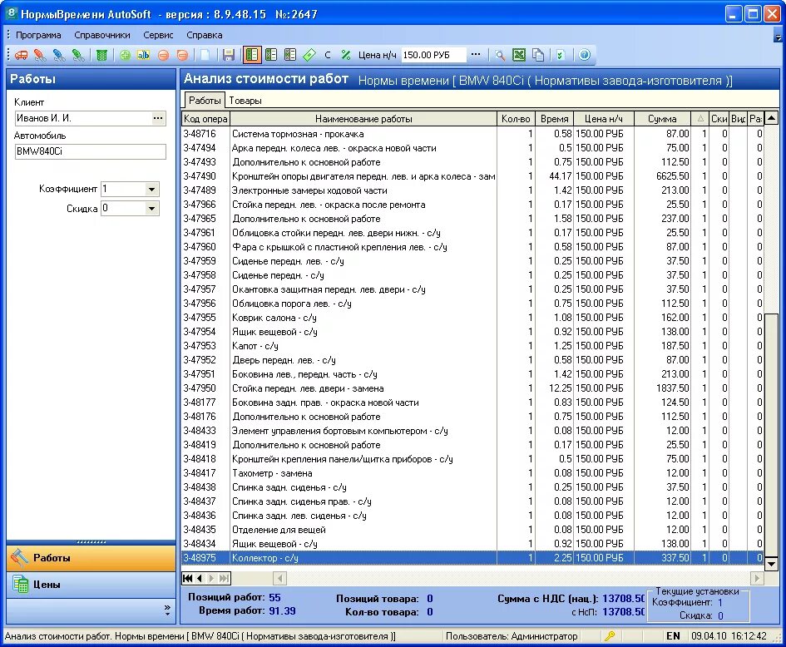Select the Работы navigation panel button
The width and height of the screenshot is (786, 647).
[91, 558]
